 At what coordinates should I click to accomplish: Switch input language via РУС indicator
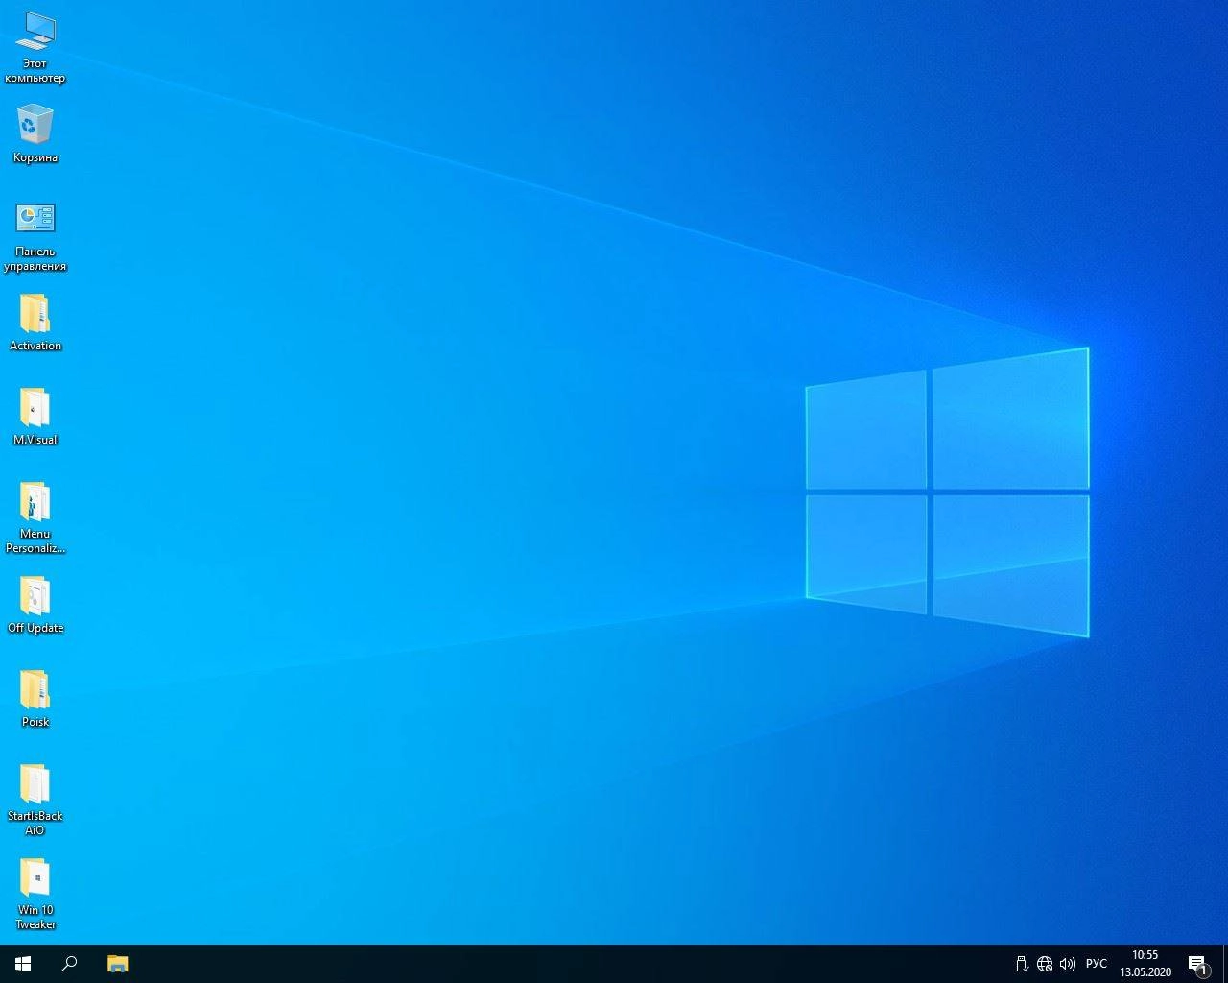[x=1096, y=964]
